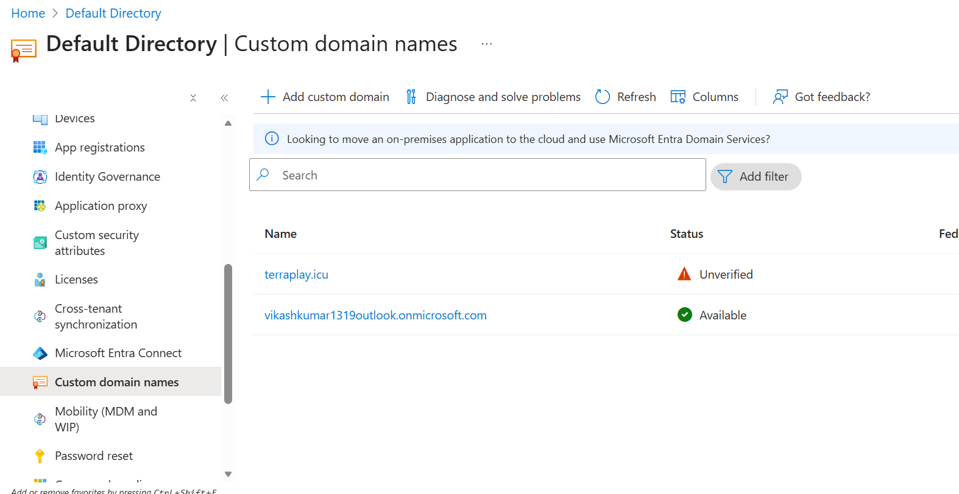Click the App registrations grid icon
The height and width of the screenshot is (494, 959).
tap(40, 147)
